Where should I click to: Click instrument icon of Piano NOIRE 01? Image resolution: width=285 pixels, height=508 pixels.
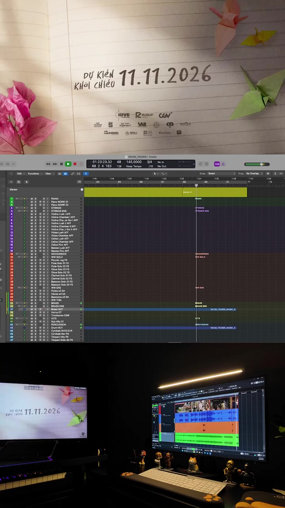tap(24, 202)
